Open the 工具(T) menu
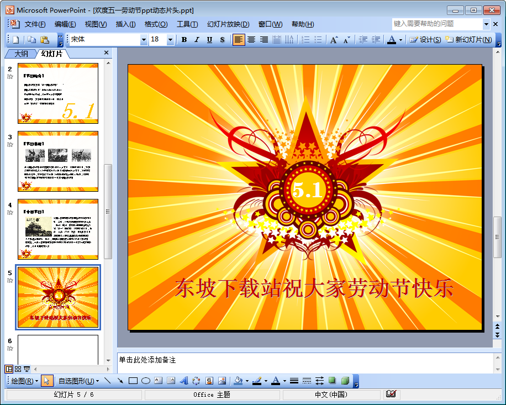Image resolution: width=506 pixels, height=405 pixels. coord(187,24)
